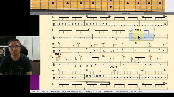Select the fret 8 note ending bar 34
This screenshot has height=97, width=174.
(x=165, y=24)
